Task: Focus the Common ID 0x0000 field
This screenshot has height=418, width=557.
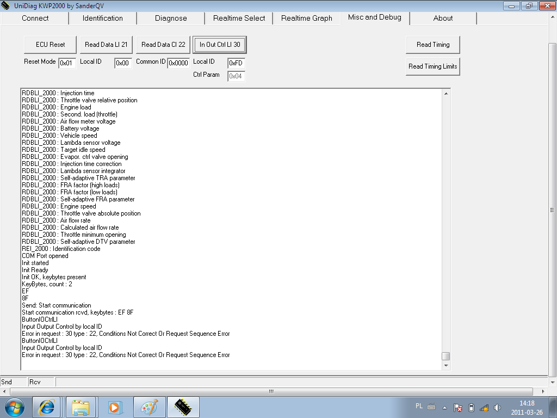Action: (178, 63)
